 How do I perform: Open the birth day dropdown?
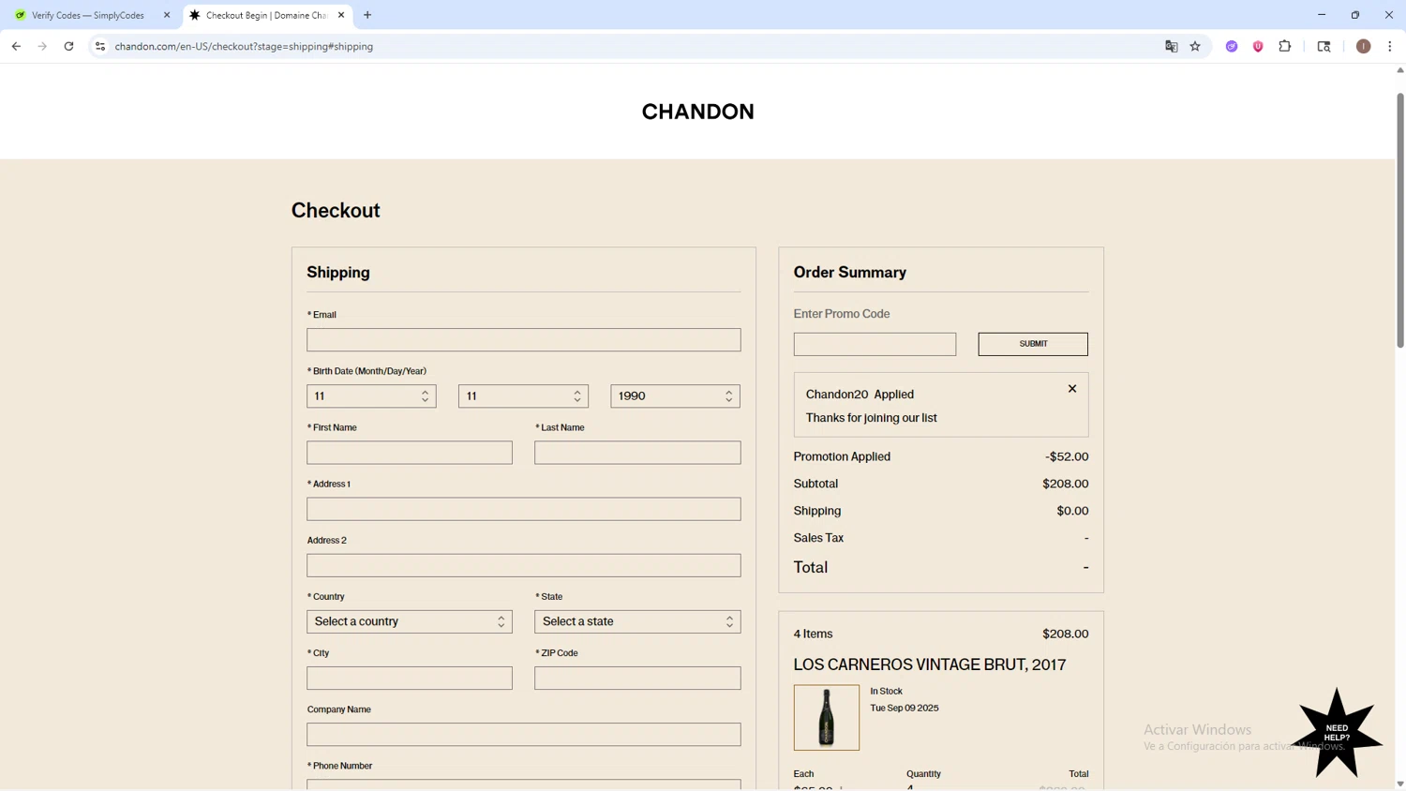(x=523, y=396)
